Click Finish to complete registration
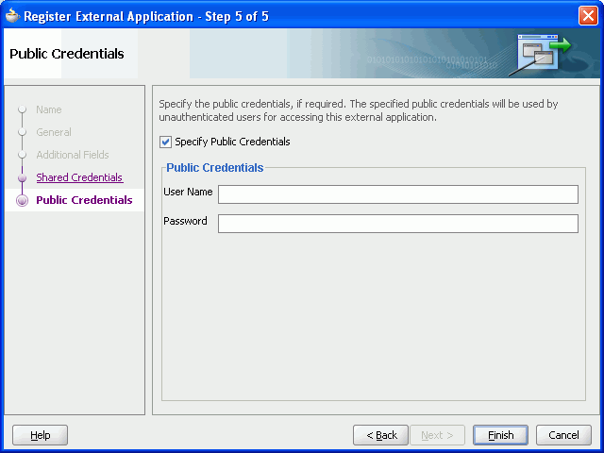Viewport: 604px width, 453px height. pos(500,435)
